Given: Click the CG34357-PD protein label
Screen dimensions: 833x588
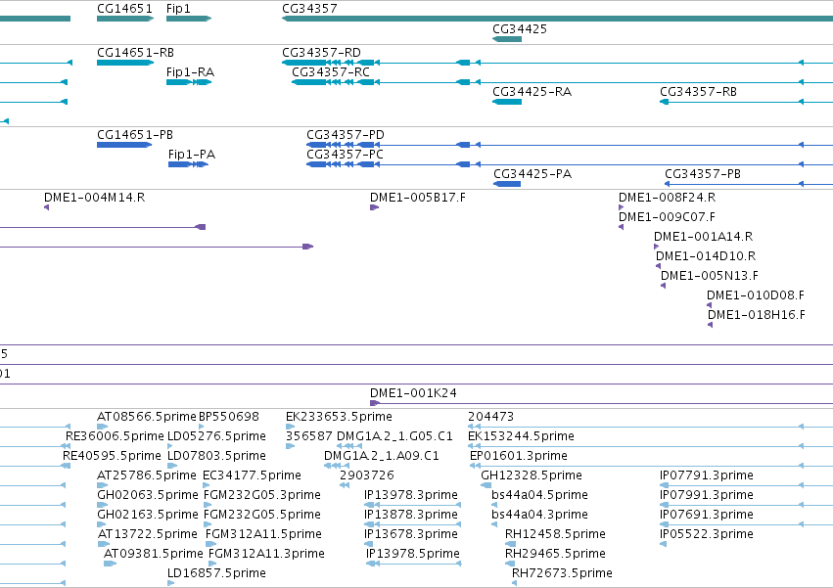Looking at the screenshot, I should 346,135.
